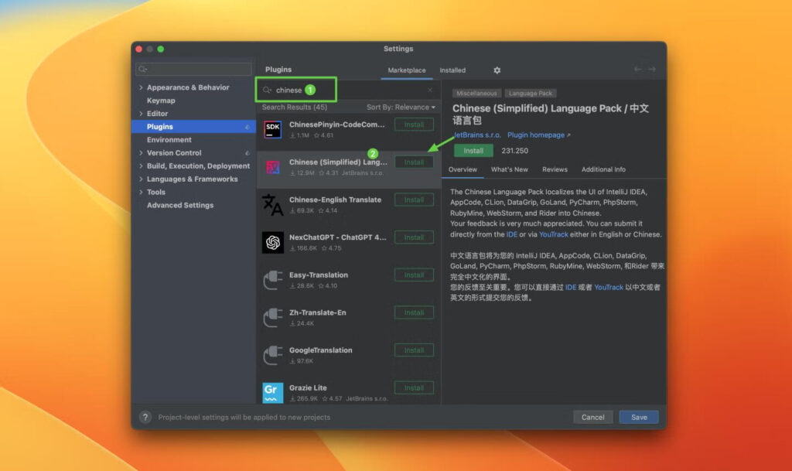Click the help question mark icon
Screen dimensions: 792x471
point(145,417)
